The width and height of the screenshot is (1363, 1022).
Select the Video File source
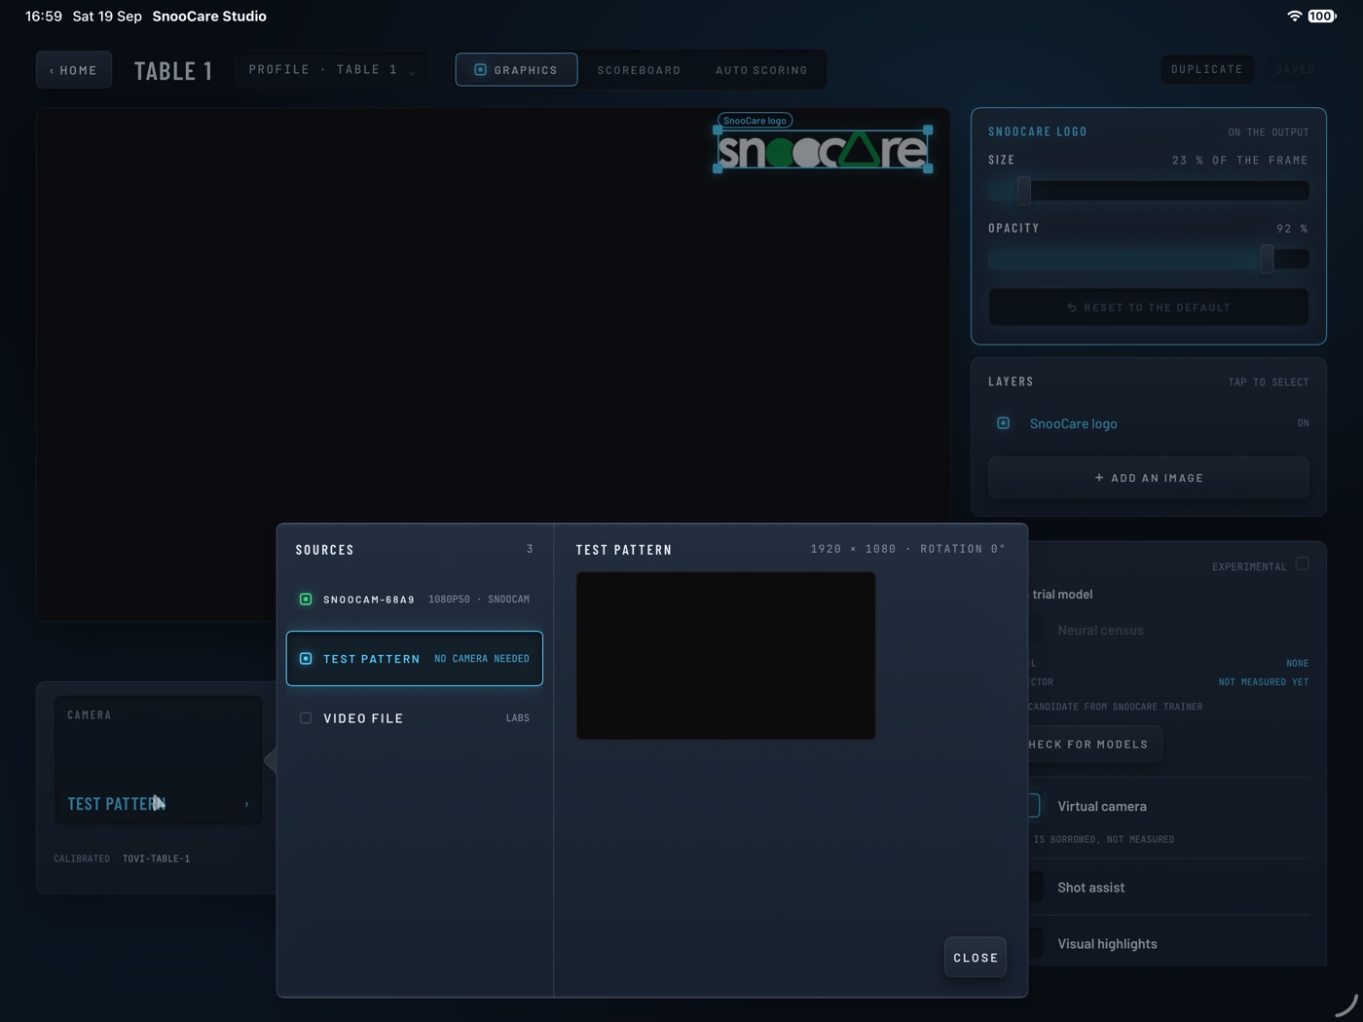coord(415,718)
